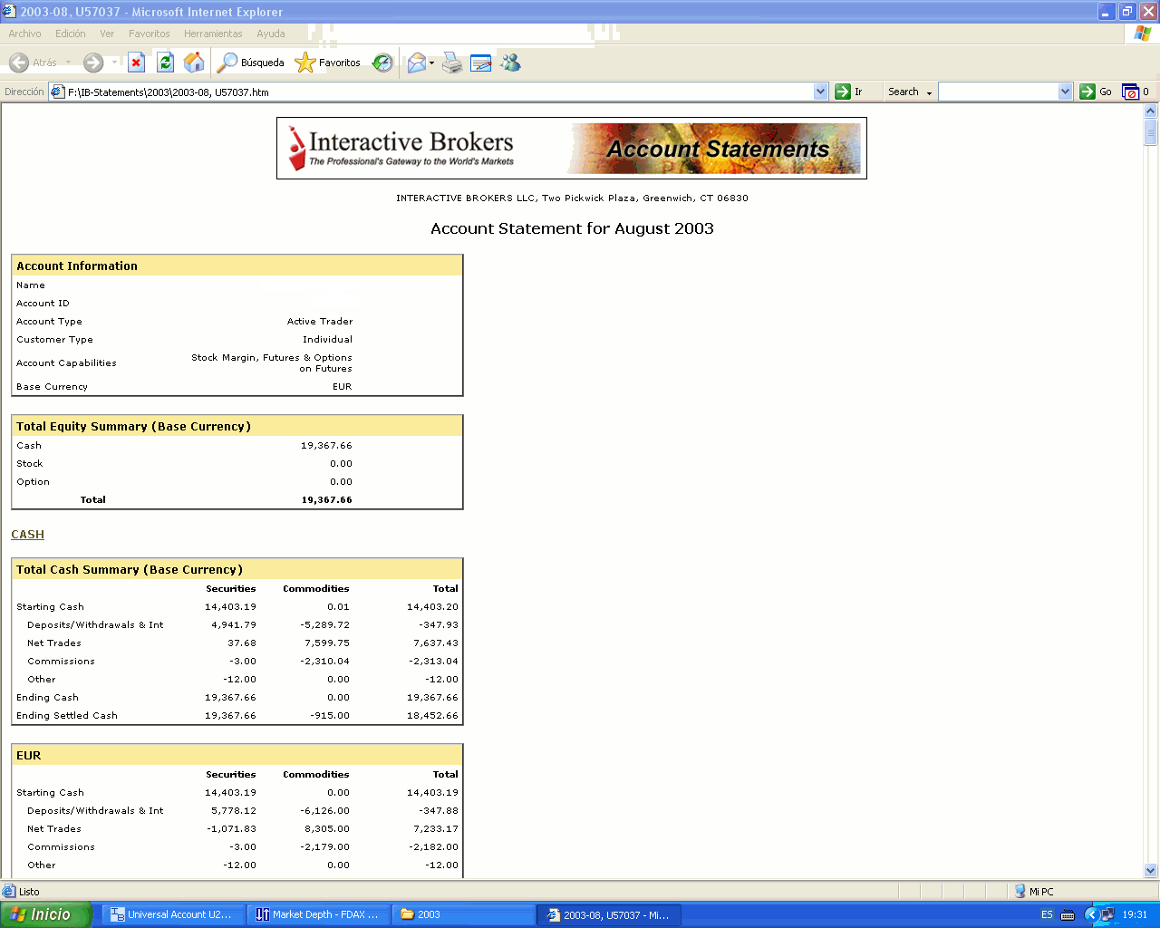Click the -2,313.04 total commissions value
The width and height of the screenshot is (1160, 928).
pos(433,662)
